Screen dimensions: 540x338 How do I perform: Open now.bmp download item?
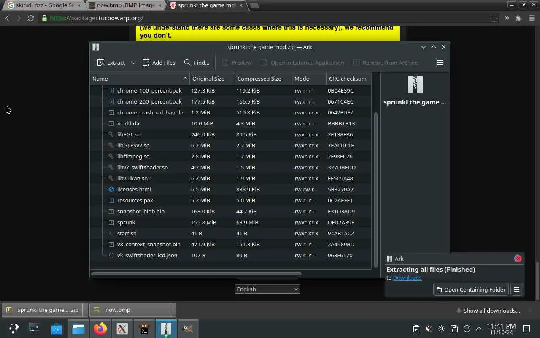130,310
